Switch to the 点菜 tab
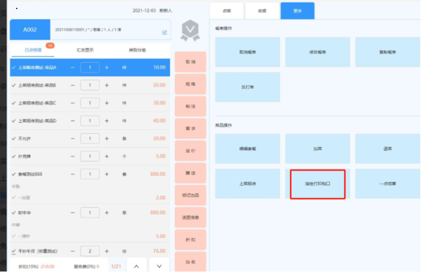 [x=227, y=11]
